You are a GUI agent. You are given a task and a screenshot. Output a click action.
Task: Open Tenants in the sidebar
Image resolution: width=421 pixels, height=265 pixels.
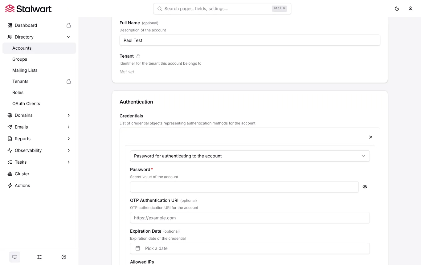[x=39, y=81]
